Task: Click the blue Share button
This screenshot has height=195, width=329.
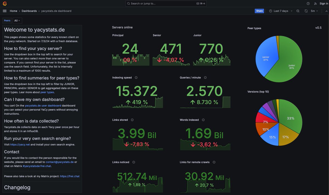Action: [259, 11]
